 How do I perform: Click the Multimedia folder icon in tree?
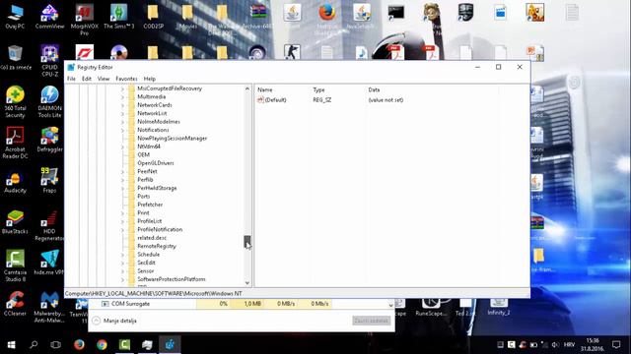click(131, 96)
